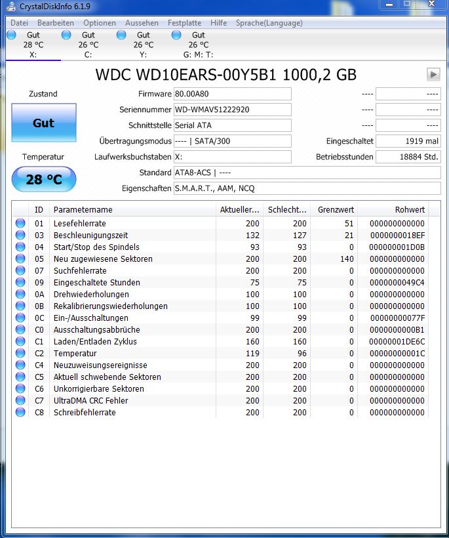Image resolution: width=449 pixels, height=538 pixels.
Task: Click raw value 00000000077F
Action: [x=397, y=318]
